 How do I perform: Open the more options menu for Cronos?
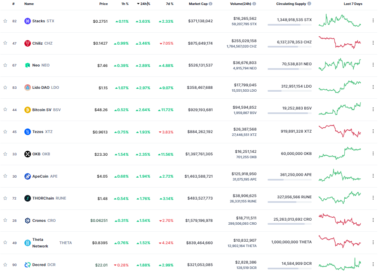[373, 220]
